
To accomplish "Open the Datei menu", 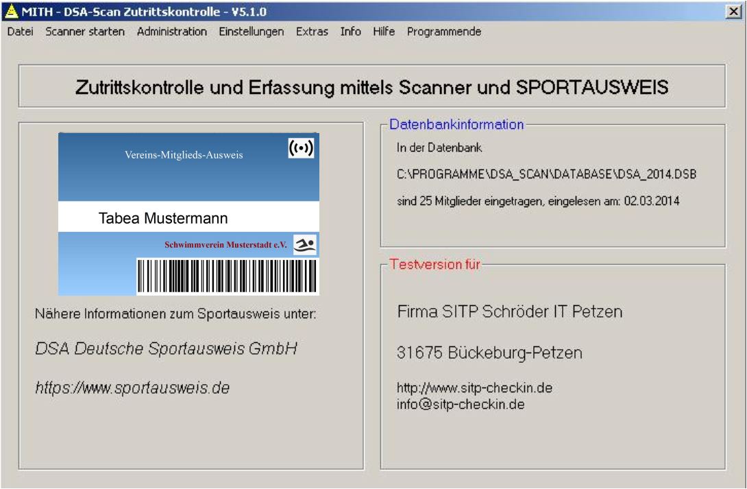I will pyautogui.click(x=21, y=32).
